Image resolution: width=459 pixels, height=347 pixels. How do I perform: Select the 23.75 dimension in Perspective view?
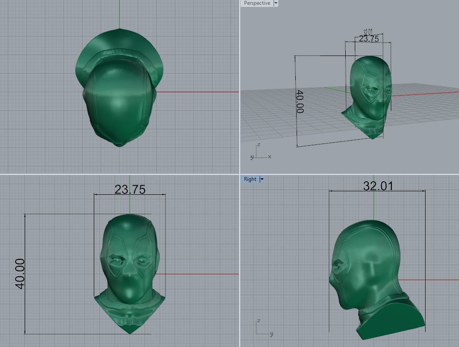coord(369,39)
